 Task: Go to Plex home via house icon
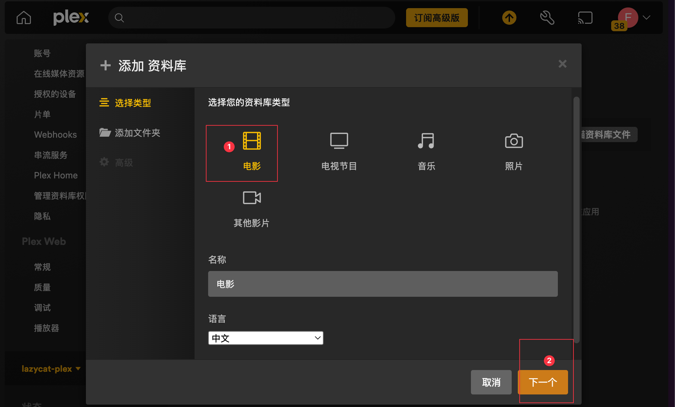[x=24, y=18]
